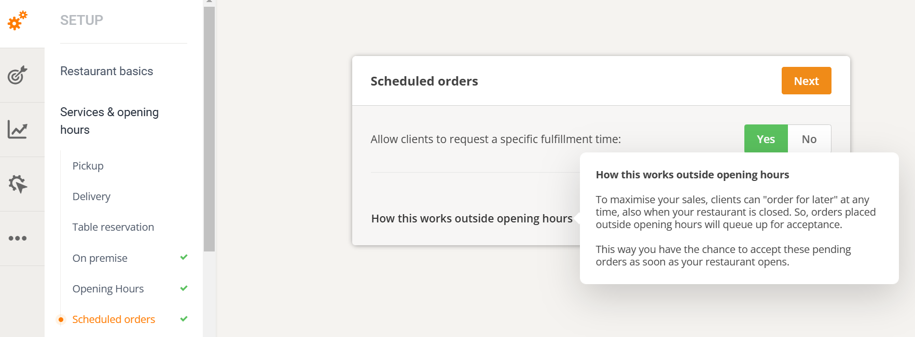This screenshot has width=915, height=337.
Task: Click the green checkmark beside Opening Hours
Action: (x=184, y=288)
